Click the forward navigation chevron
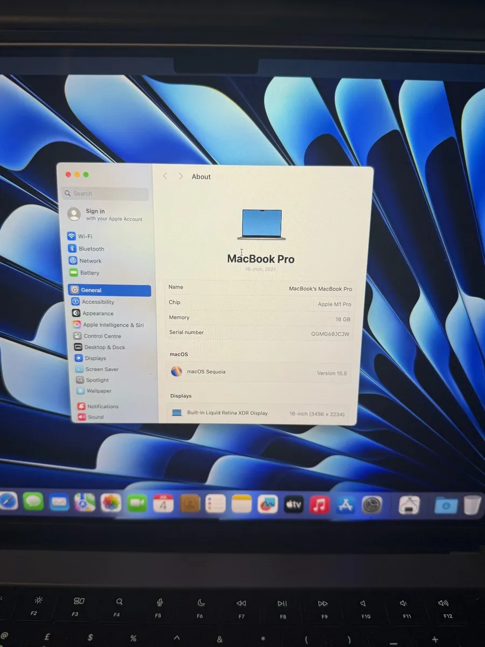Image resolution: width=485 pixels, height=647 pixels. (x=181, y=176)
